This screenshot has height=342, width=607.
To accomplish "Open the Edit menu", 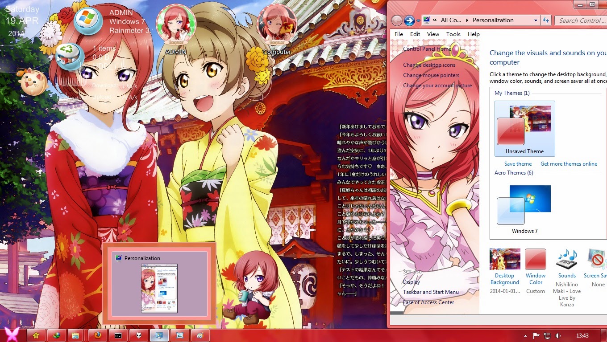I will click(415, 34).
